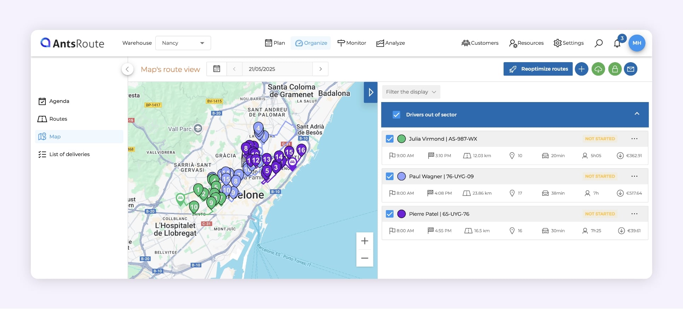Screen dimensions: 683x309
Task: Open Routes in the sidebar
Action: click(x=58, y=119)
